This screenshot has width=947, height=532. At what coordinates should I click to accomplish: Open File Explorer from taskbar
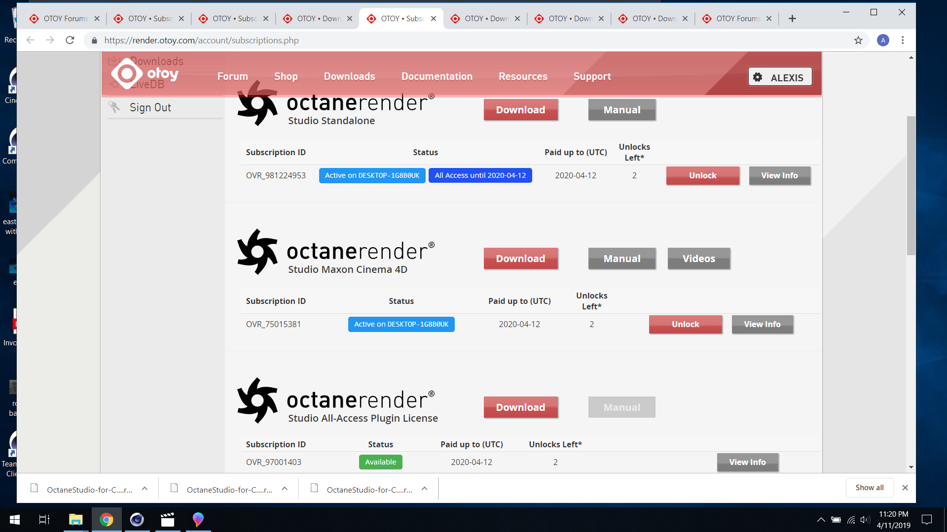point(75,520)
